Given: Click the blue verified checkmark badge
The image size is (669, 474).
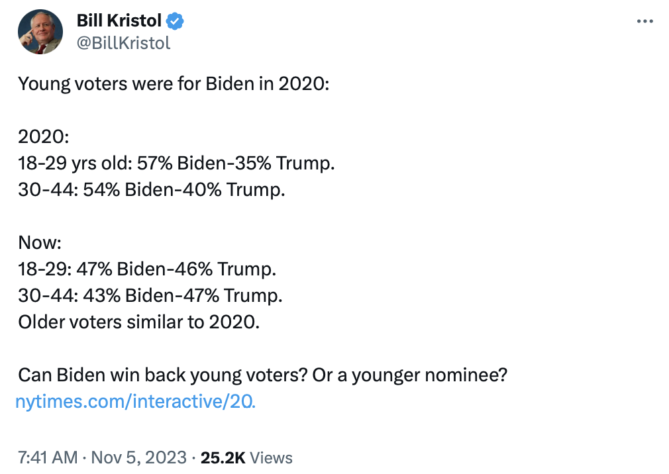Looking at the screenshot, I should (175, 21).
